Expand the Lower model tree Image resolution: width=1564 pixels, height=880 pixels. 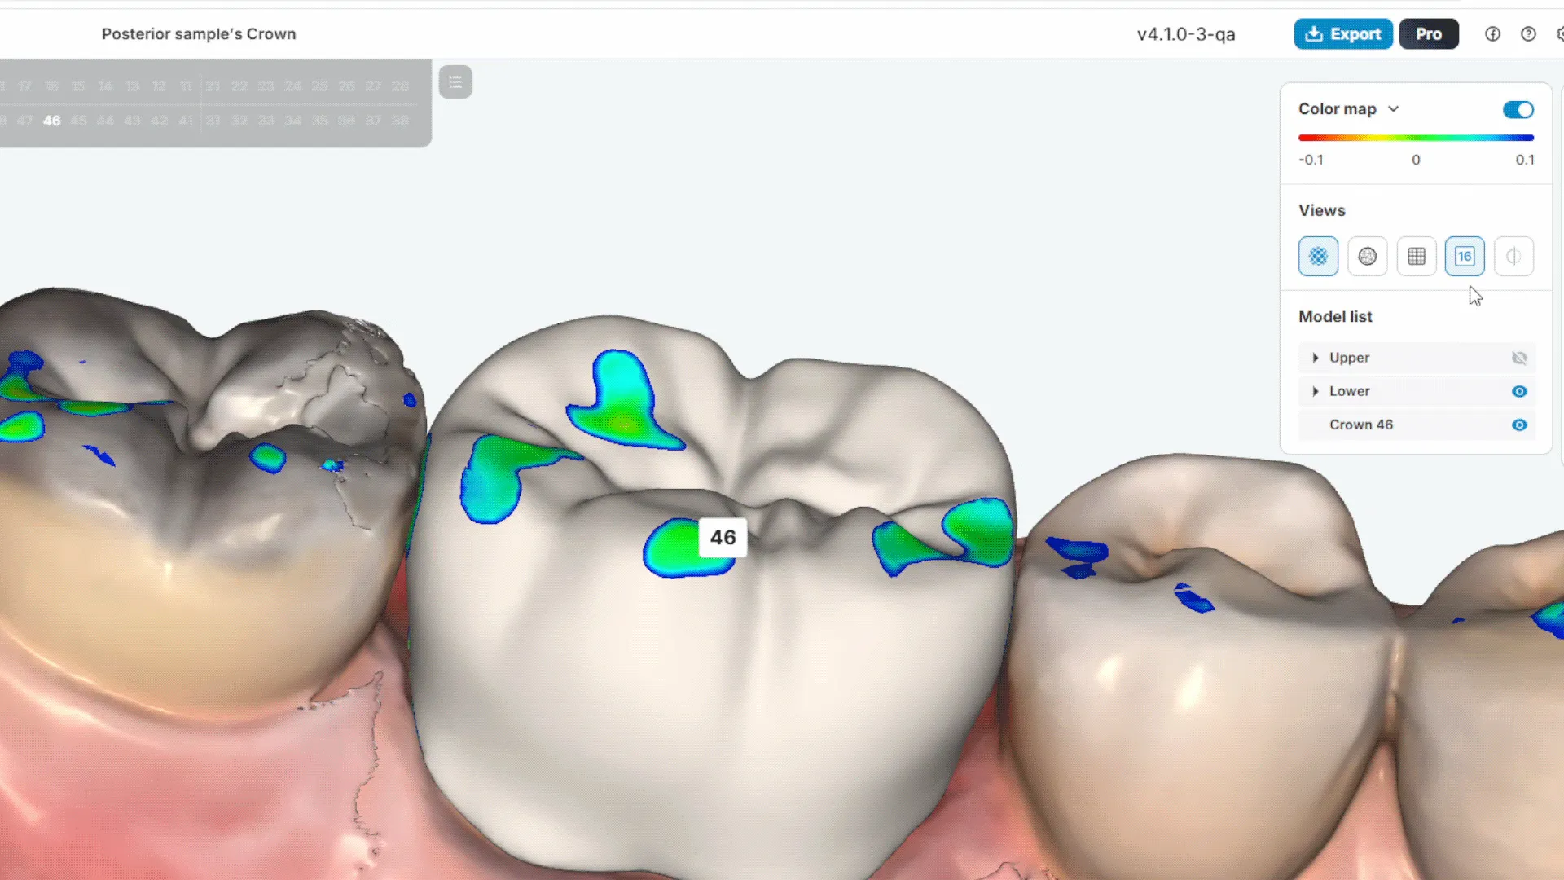1315,391
